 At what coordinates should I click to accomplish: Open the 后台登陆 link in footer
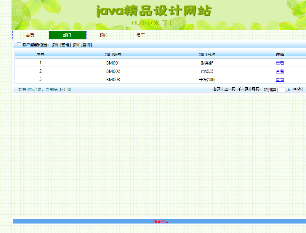(x=161, y=221)
